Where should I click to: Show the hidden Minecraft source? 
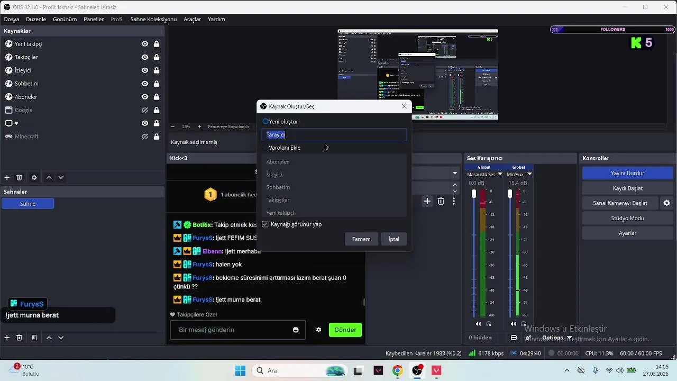144,137
